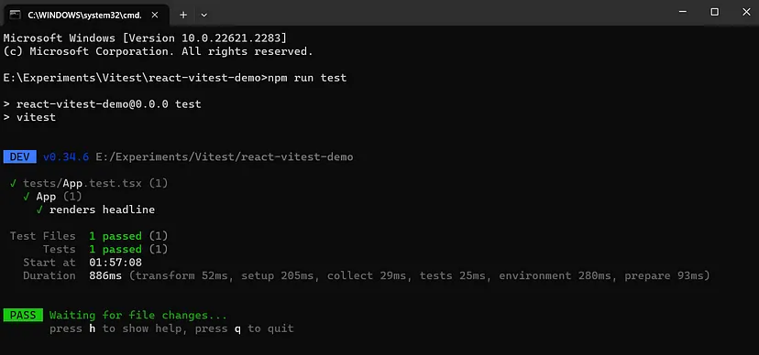The width and height of the screenshot is (759, 355).
Task: Close the cmd.exe tab
Action: coord(154,15)
